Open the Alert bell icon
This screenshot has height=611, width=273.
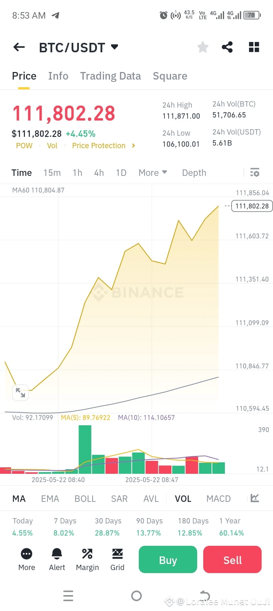[57, 554]
